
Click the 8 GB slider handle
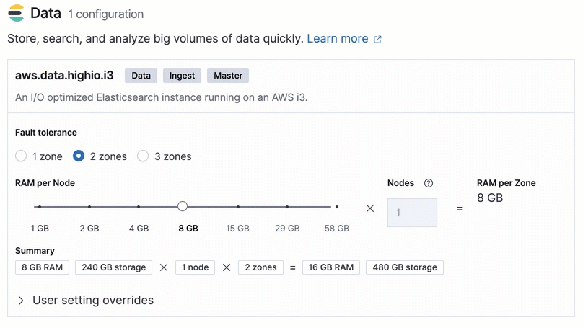pos(183,207)
